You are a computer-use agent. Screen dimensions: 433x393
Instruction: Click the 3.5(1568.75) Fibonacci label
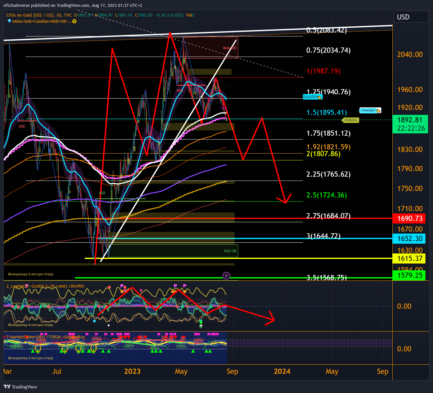(327, 278)
